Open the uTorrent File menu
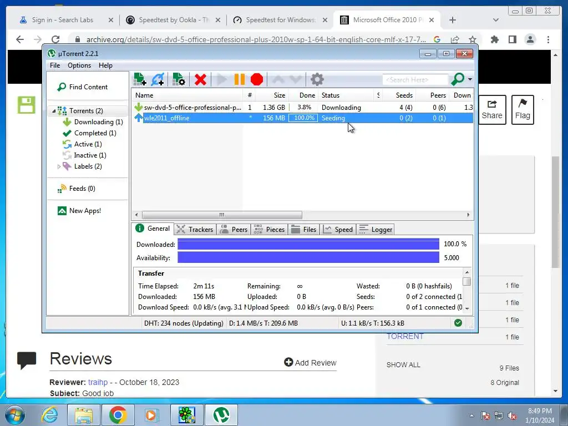This screenshot has height=426, width=568. click(x=55, y=65)
